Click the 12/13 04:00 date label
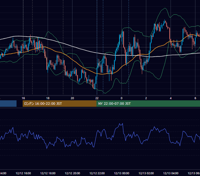 coord(171,173)
